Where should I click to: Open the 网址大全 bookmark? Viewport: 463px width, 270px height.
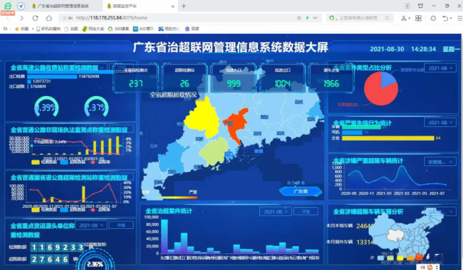pyautogui.click(x=93, y=29)
